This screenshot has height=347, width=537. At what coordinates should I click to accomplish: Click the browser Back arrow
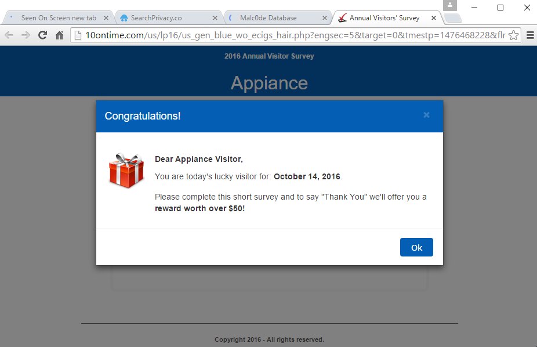[x=9, y=35]
